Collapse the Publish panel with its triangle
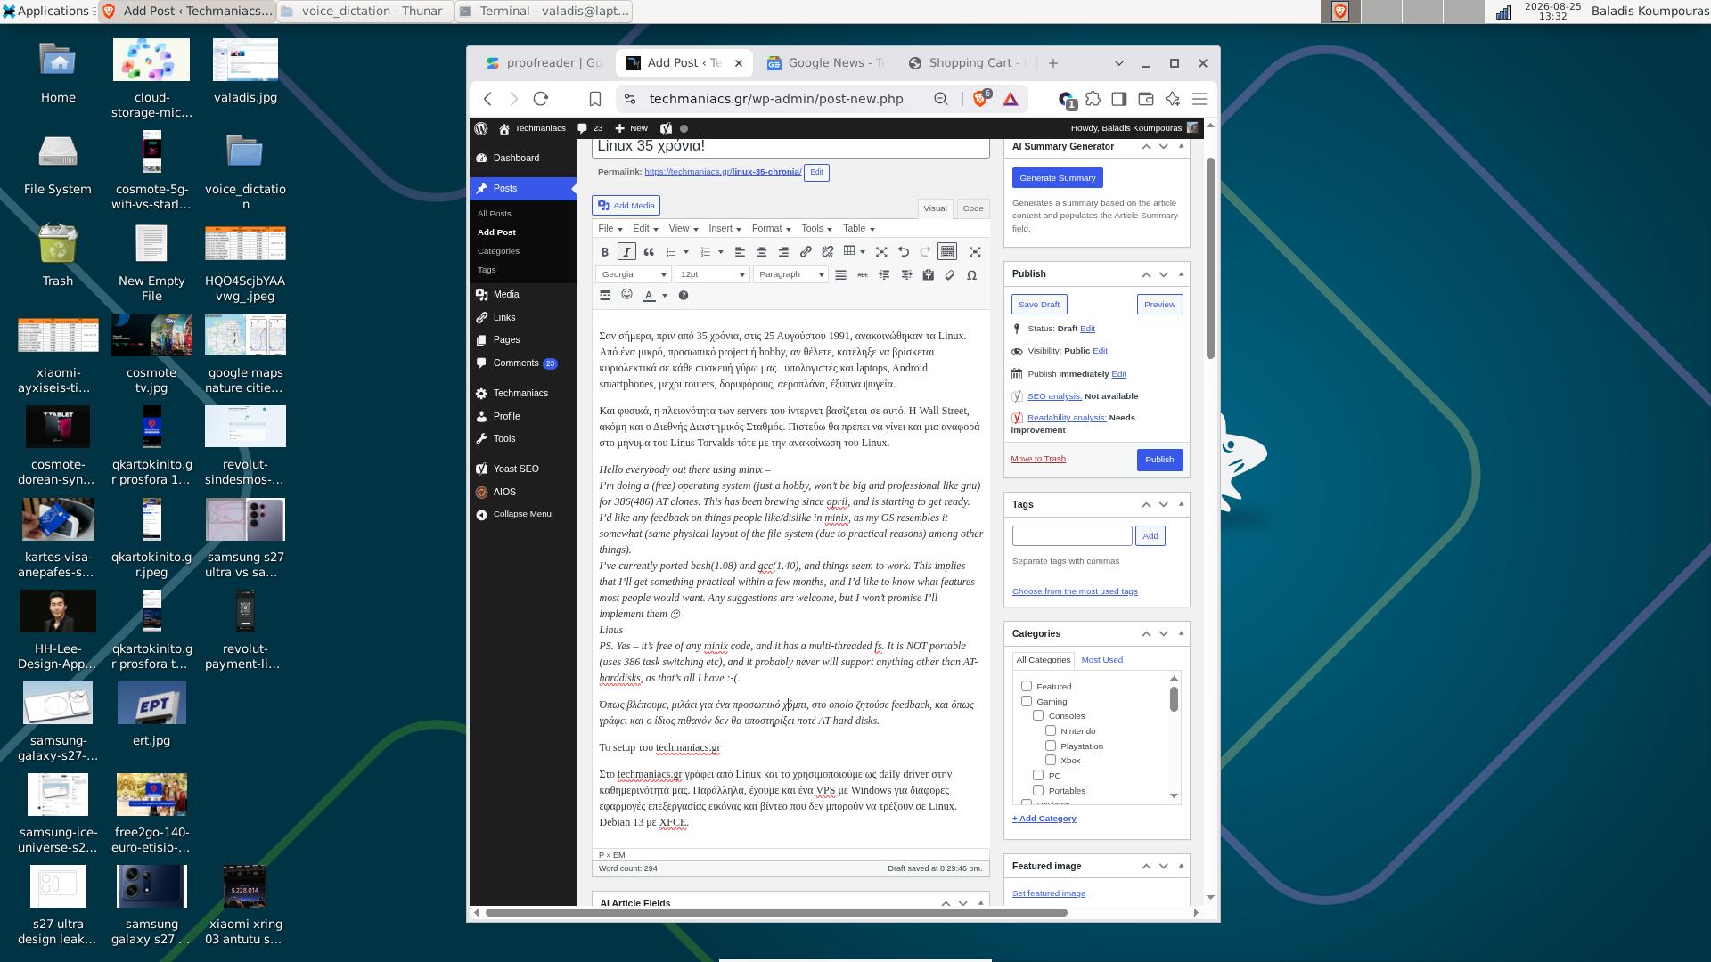The width and height of the screenshot is (1711, 962). click(x=1181, y=274)
